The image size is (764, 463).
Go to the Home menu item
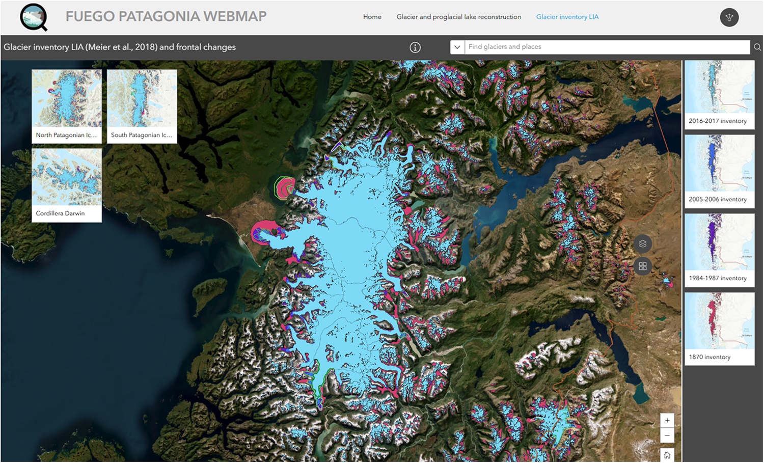[x=372, y=17]
